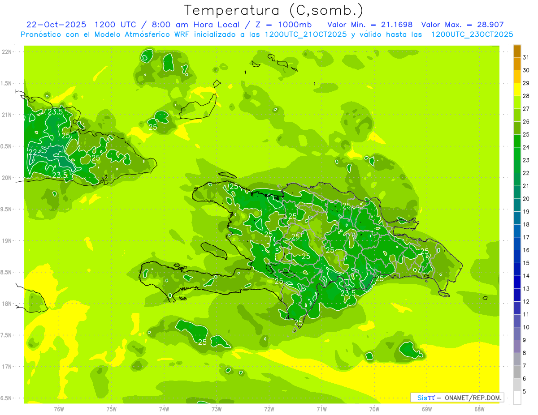Click the '22' contour label over Cuba

coord(33,152)
